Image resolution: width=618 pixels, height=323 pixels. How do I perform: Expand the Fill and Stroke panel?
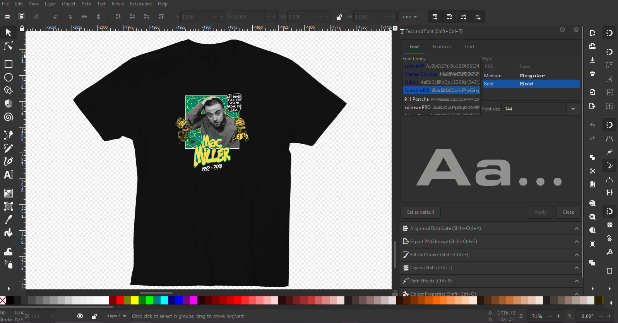pyautogui.click(x=490, y=255)
